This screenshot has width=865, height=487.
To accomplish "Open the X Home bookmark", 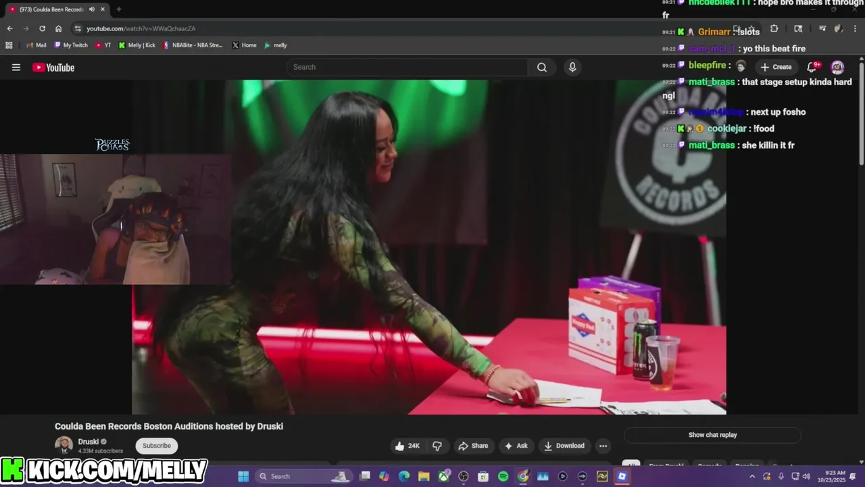I will (244, 45).
